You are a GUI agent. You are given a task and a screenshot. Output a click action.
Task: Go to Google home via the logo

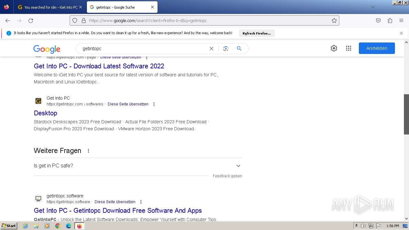[47, 49]
